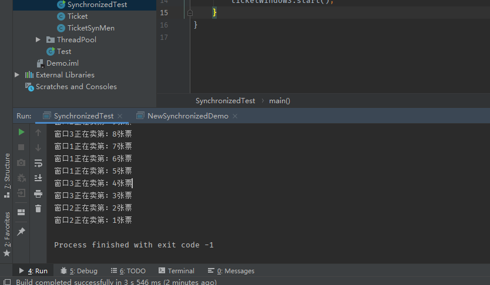This screenshot has width=490, height=285.
Task: Click 'Process finished with exit code -1'
Action: [134, 245]
